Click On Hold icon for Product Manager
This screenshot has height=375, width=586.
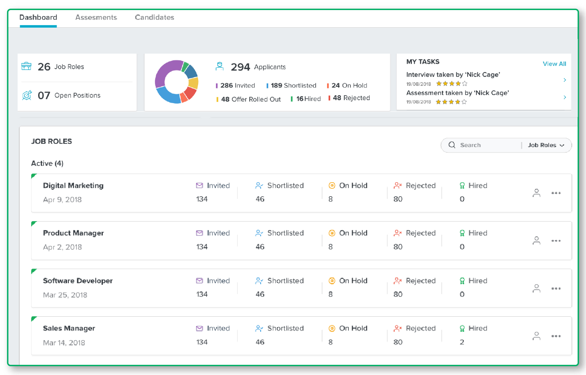(332, 233)
